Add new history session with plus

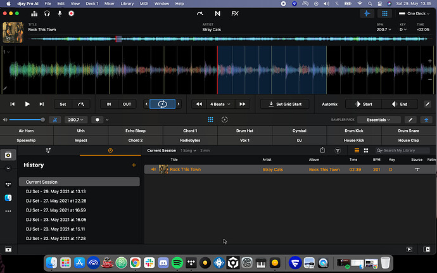[134, 165]
